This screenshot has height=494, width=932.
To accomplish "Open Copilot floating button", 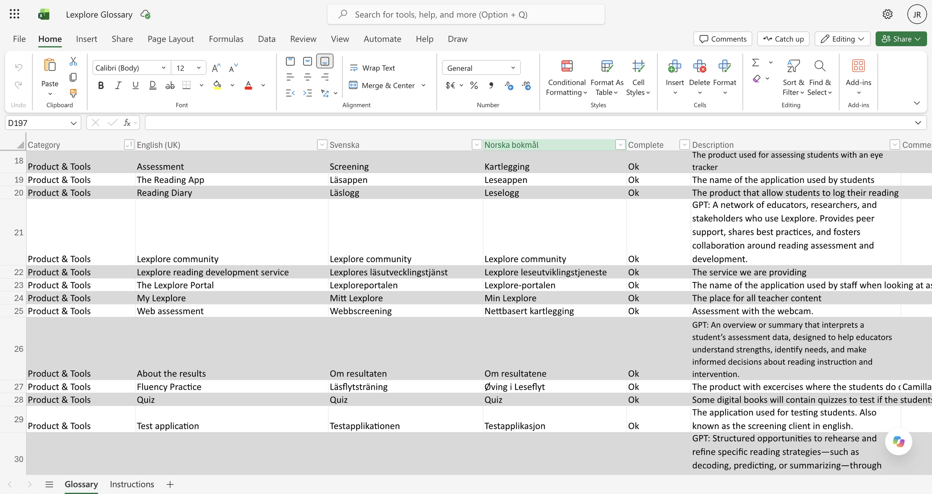I will (x=898, y=441).
